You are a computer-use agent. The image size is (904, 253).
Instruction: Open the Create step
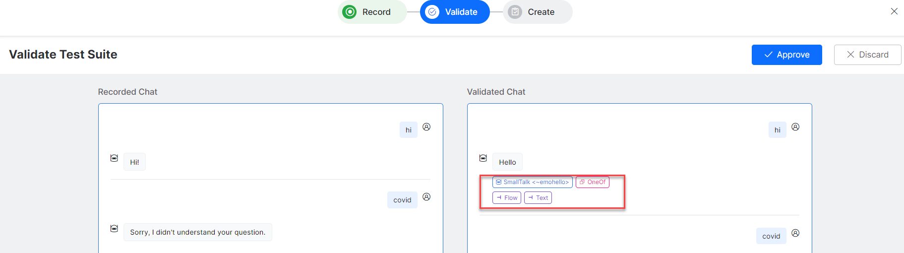(535, 12)
